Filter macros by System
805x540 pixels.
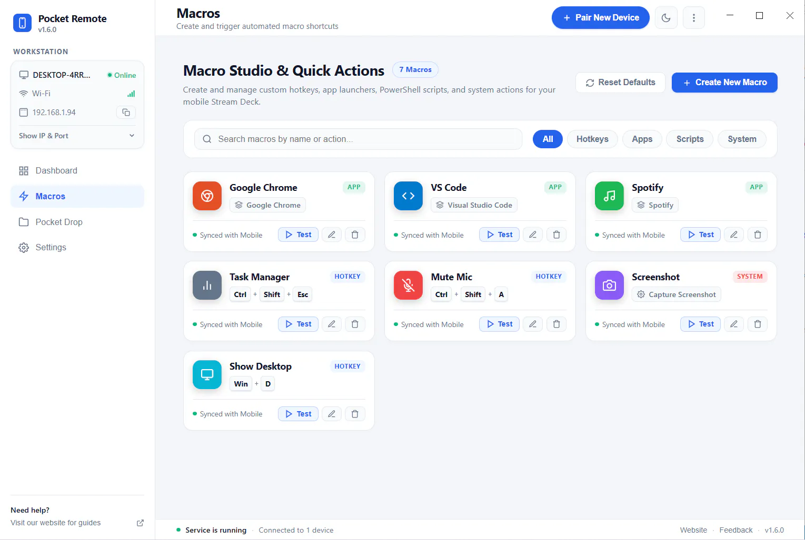pos(742,139)
